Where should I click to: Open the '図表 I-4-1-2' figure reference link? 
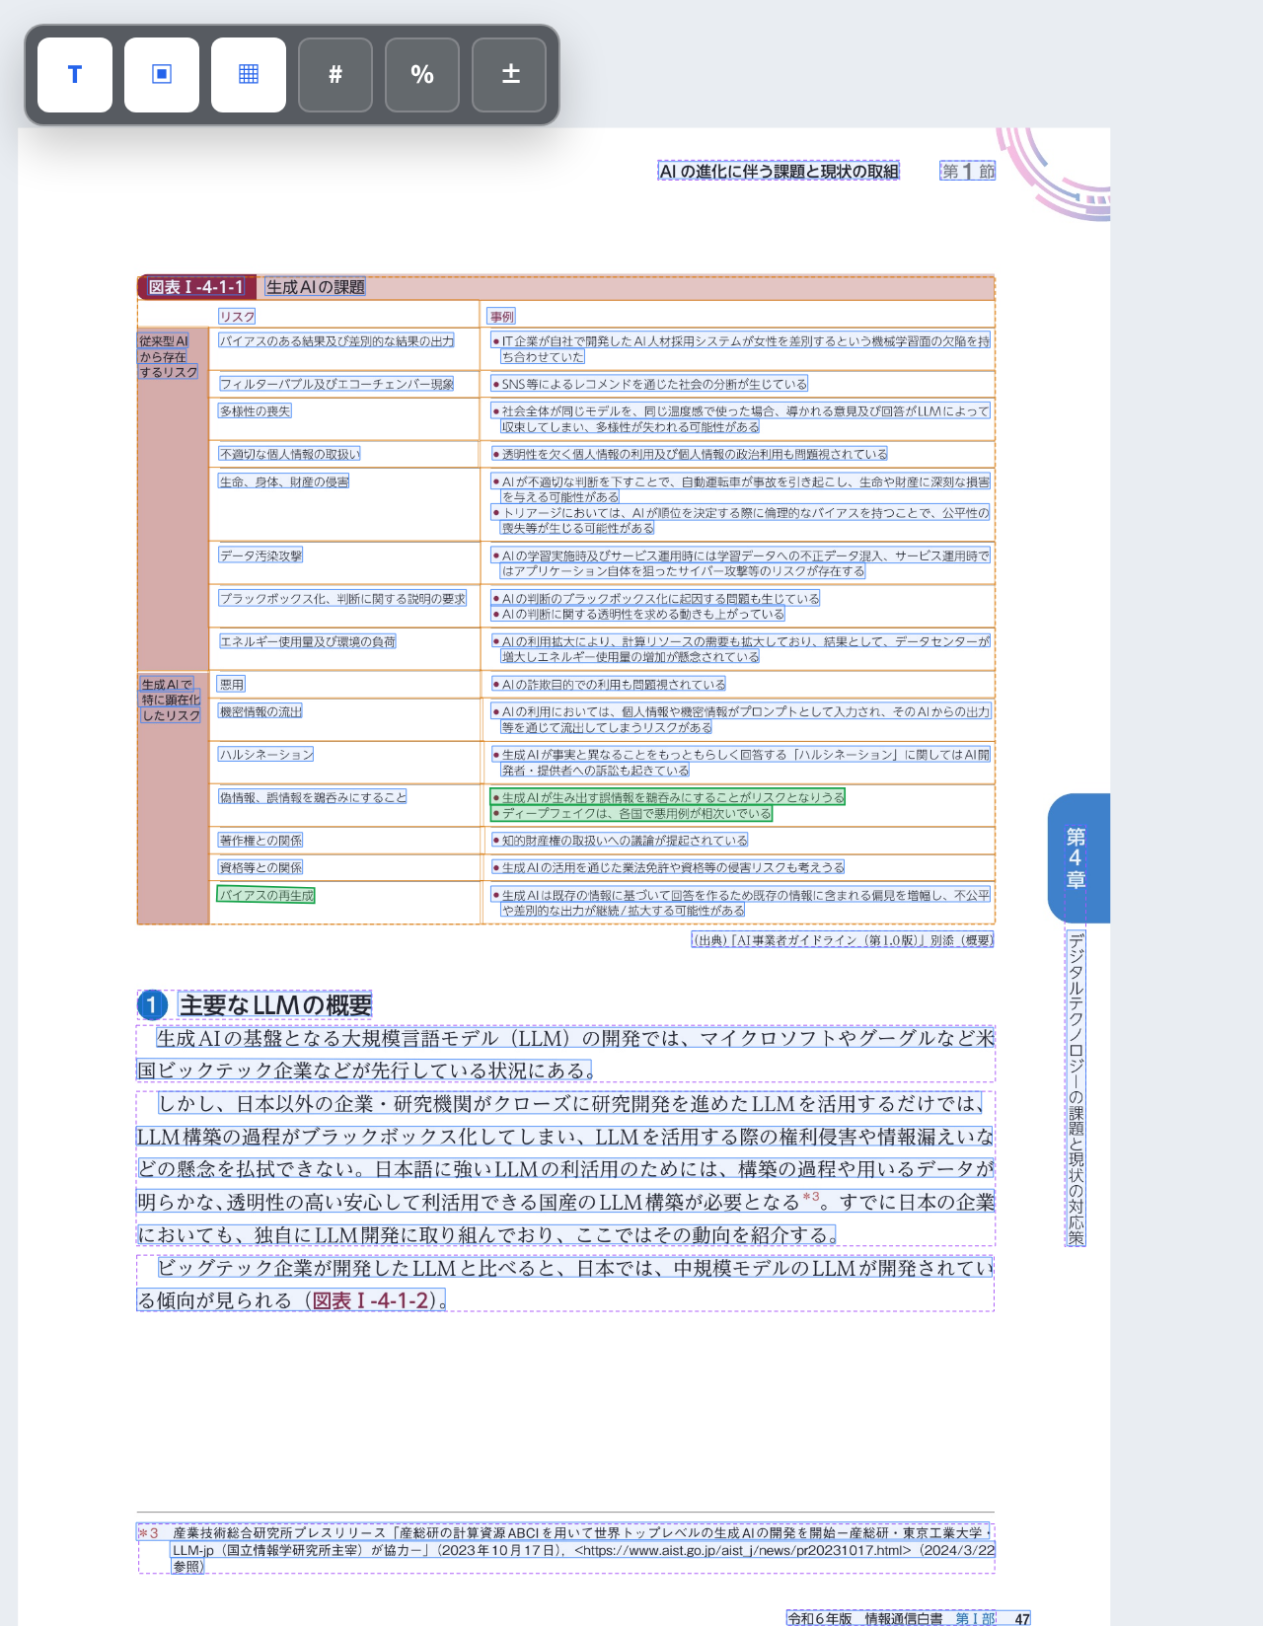(x=371, y=1300)
